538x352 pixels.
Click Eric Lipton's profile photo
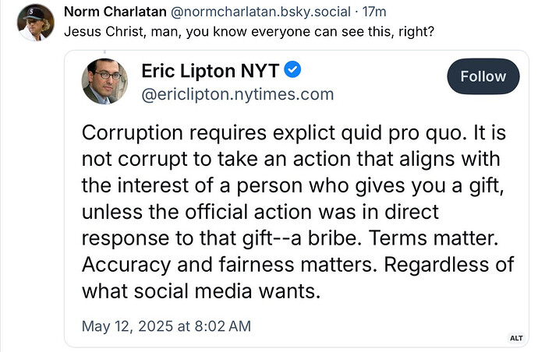click(x=104, y=81)
